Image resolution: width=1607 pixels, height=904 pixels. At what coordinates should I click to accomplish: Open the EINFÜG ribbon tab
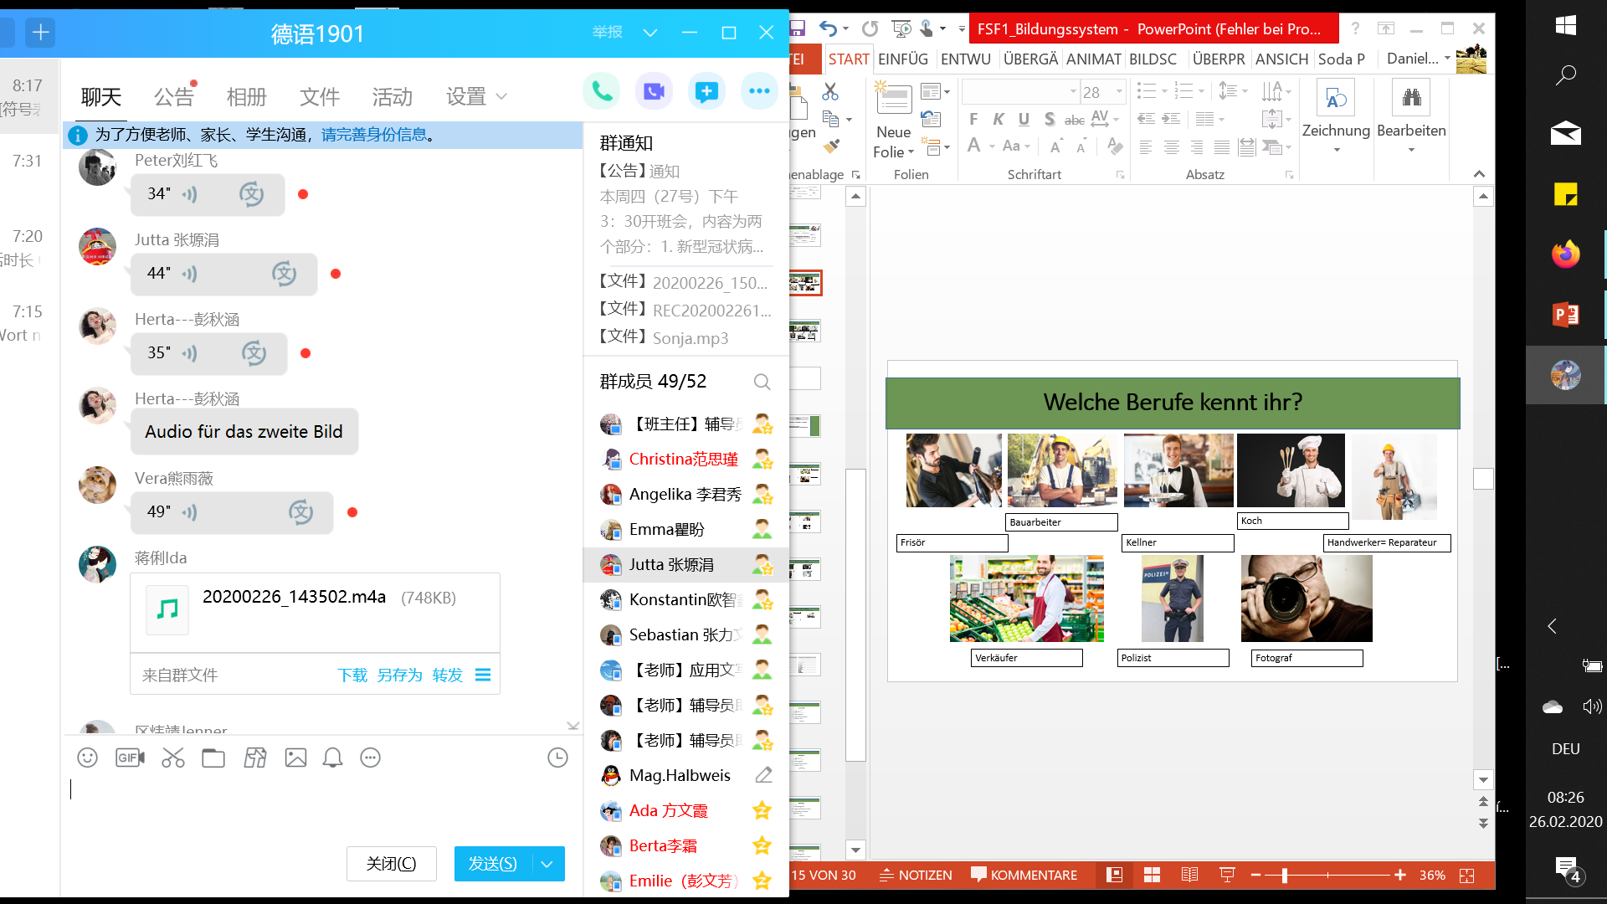[903, 59]
